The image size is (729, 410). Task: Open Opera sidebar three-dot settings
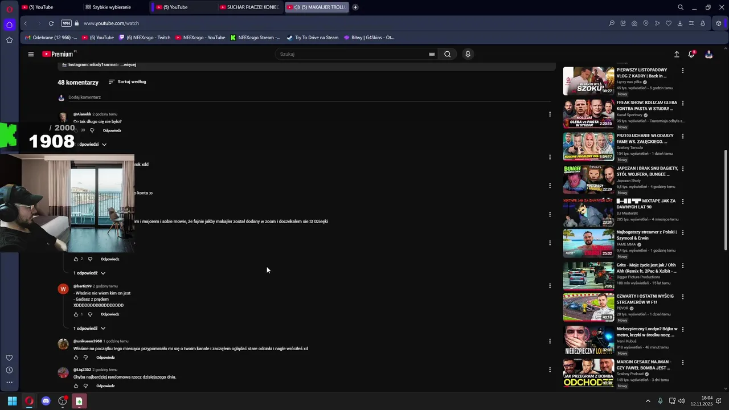pyautogui.click(x=9, y=382)
